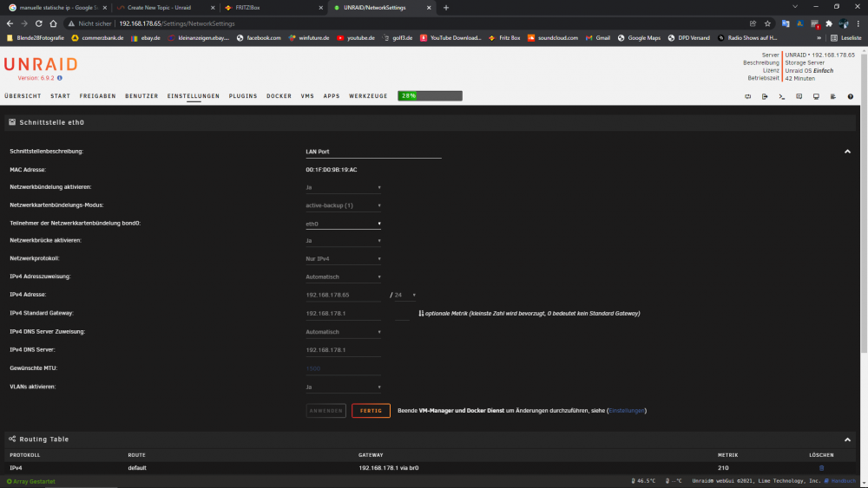Click the IPv4 DNS Server field
Image resolution: width=868 pixels, height=488 pixels.
pyautogui.click(x=343, y=350)
